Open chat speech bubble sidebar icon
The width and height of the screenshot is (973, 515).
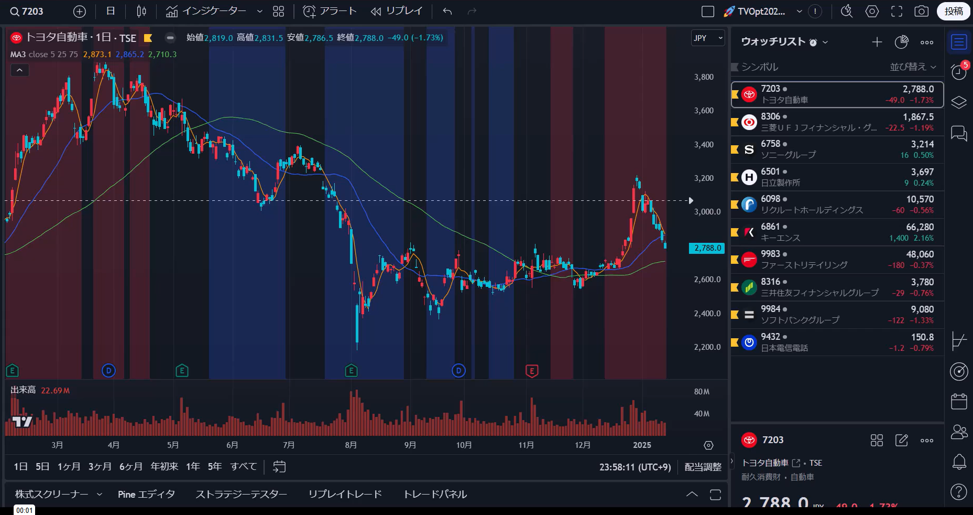click(x=959, y=133)
